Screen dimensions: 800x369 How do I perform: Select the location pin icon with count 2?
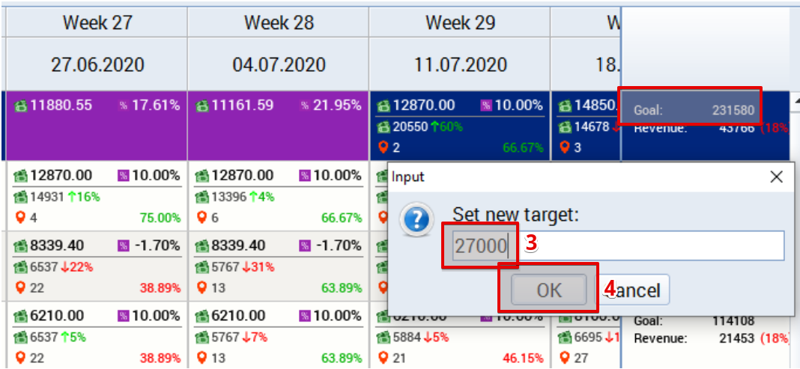pos(382,147)
